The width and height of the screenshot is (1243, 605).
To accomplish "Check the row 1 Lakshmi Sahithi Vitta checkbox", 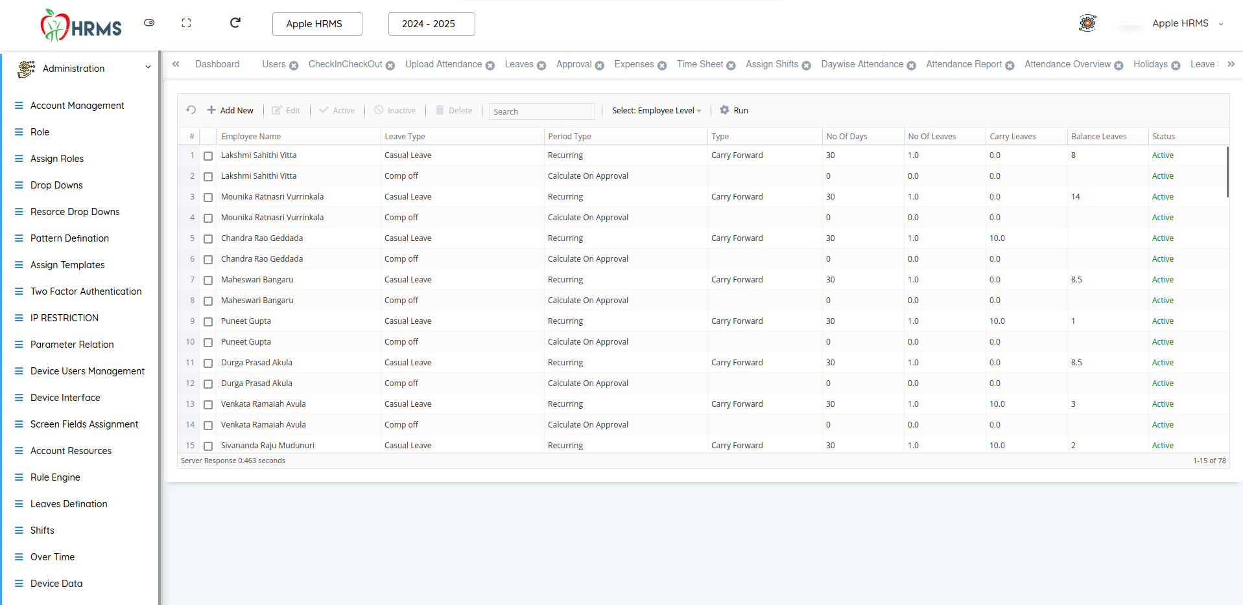I will pos(208,156).
